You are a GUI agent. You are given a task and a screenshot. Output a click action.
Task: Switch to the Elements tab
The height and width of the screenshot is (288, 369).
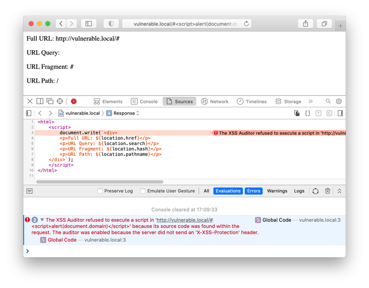(108, 102)
